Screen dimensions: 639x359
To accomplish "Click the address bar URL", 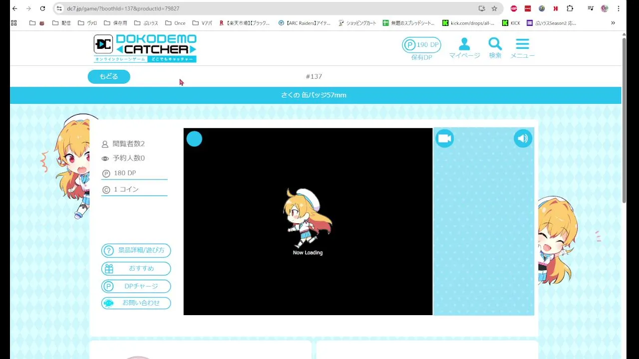I will [123, 8].
